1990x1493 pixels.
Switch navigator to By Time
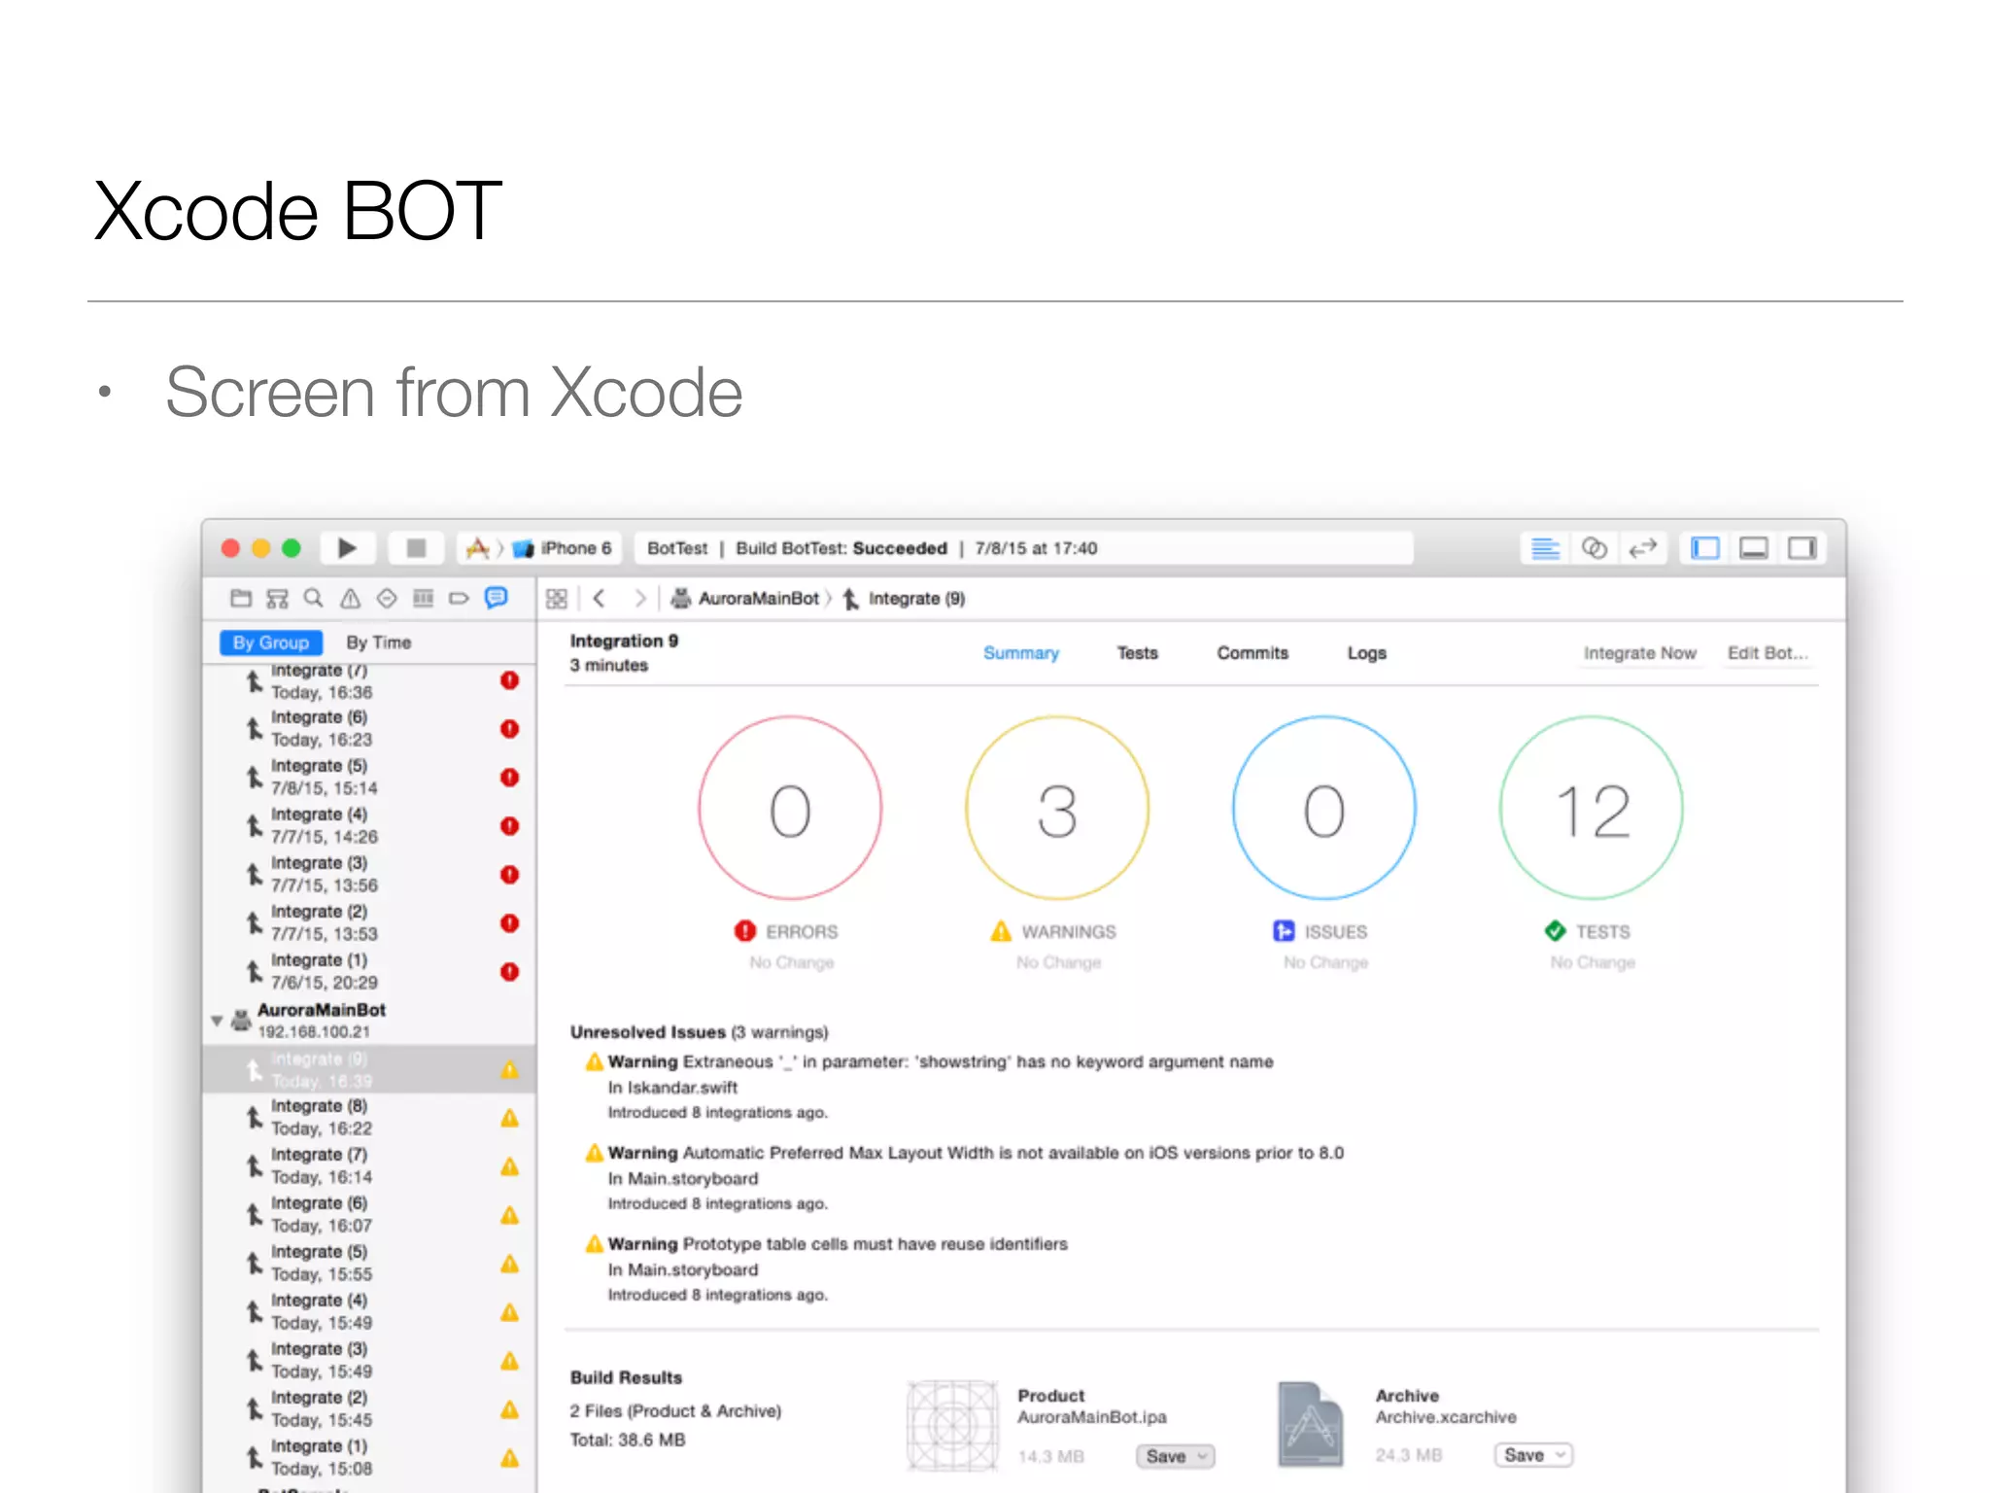point(379,642)
